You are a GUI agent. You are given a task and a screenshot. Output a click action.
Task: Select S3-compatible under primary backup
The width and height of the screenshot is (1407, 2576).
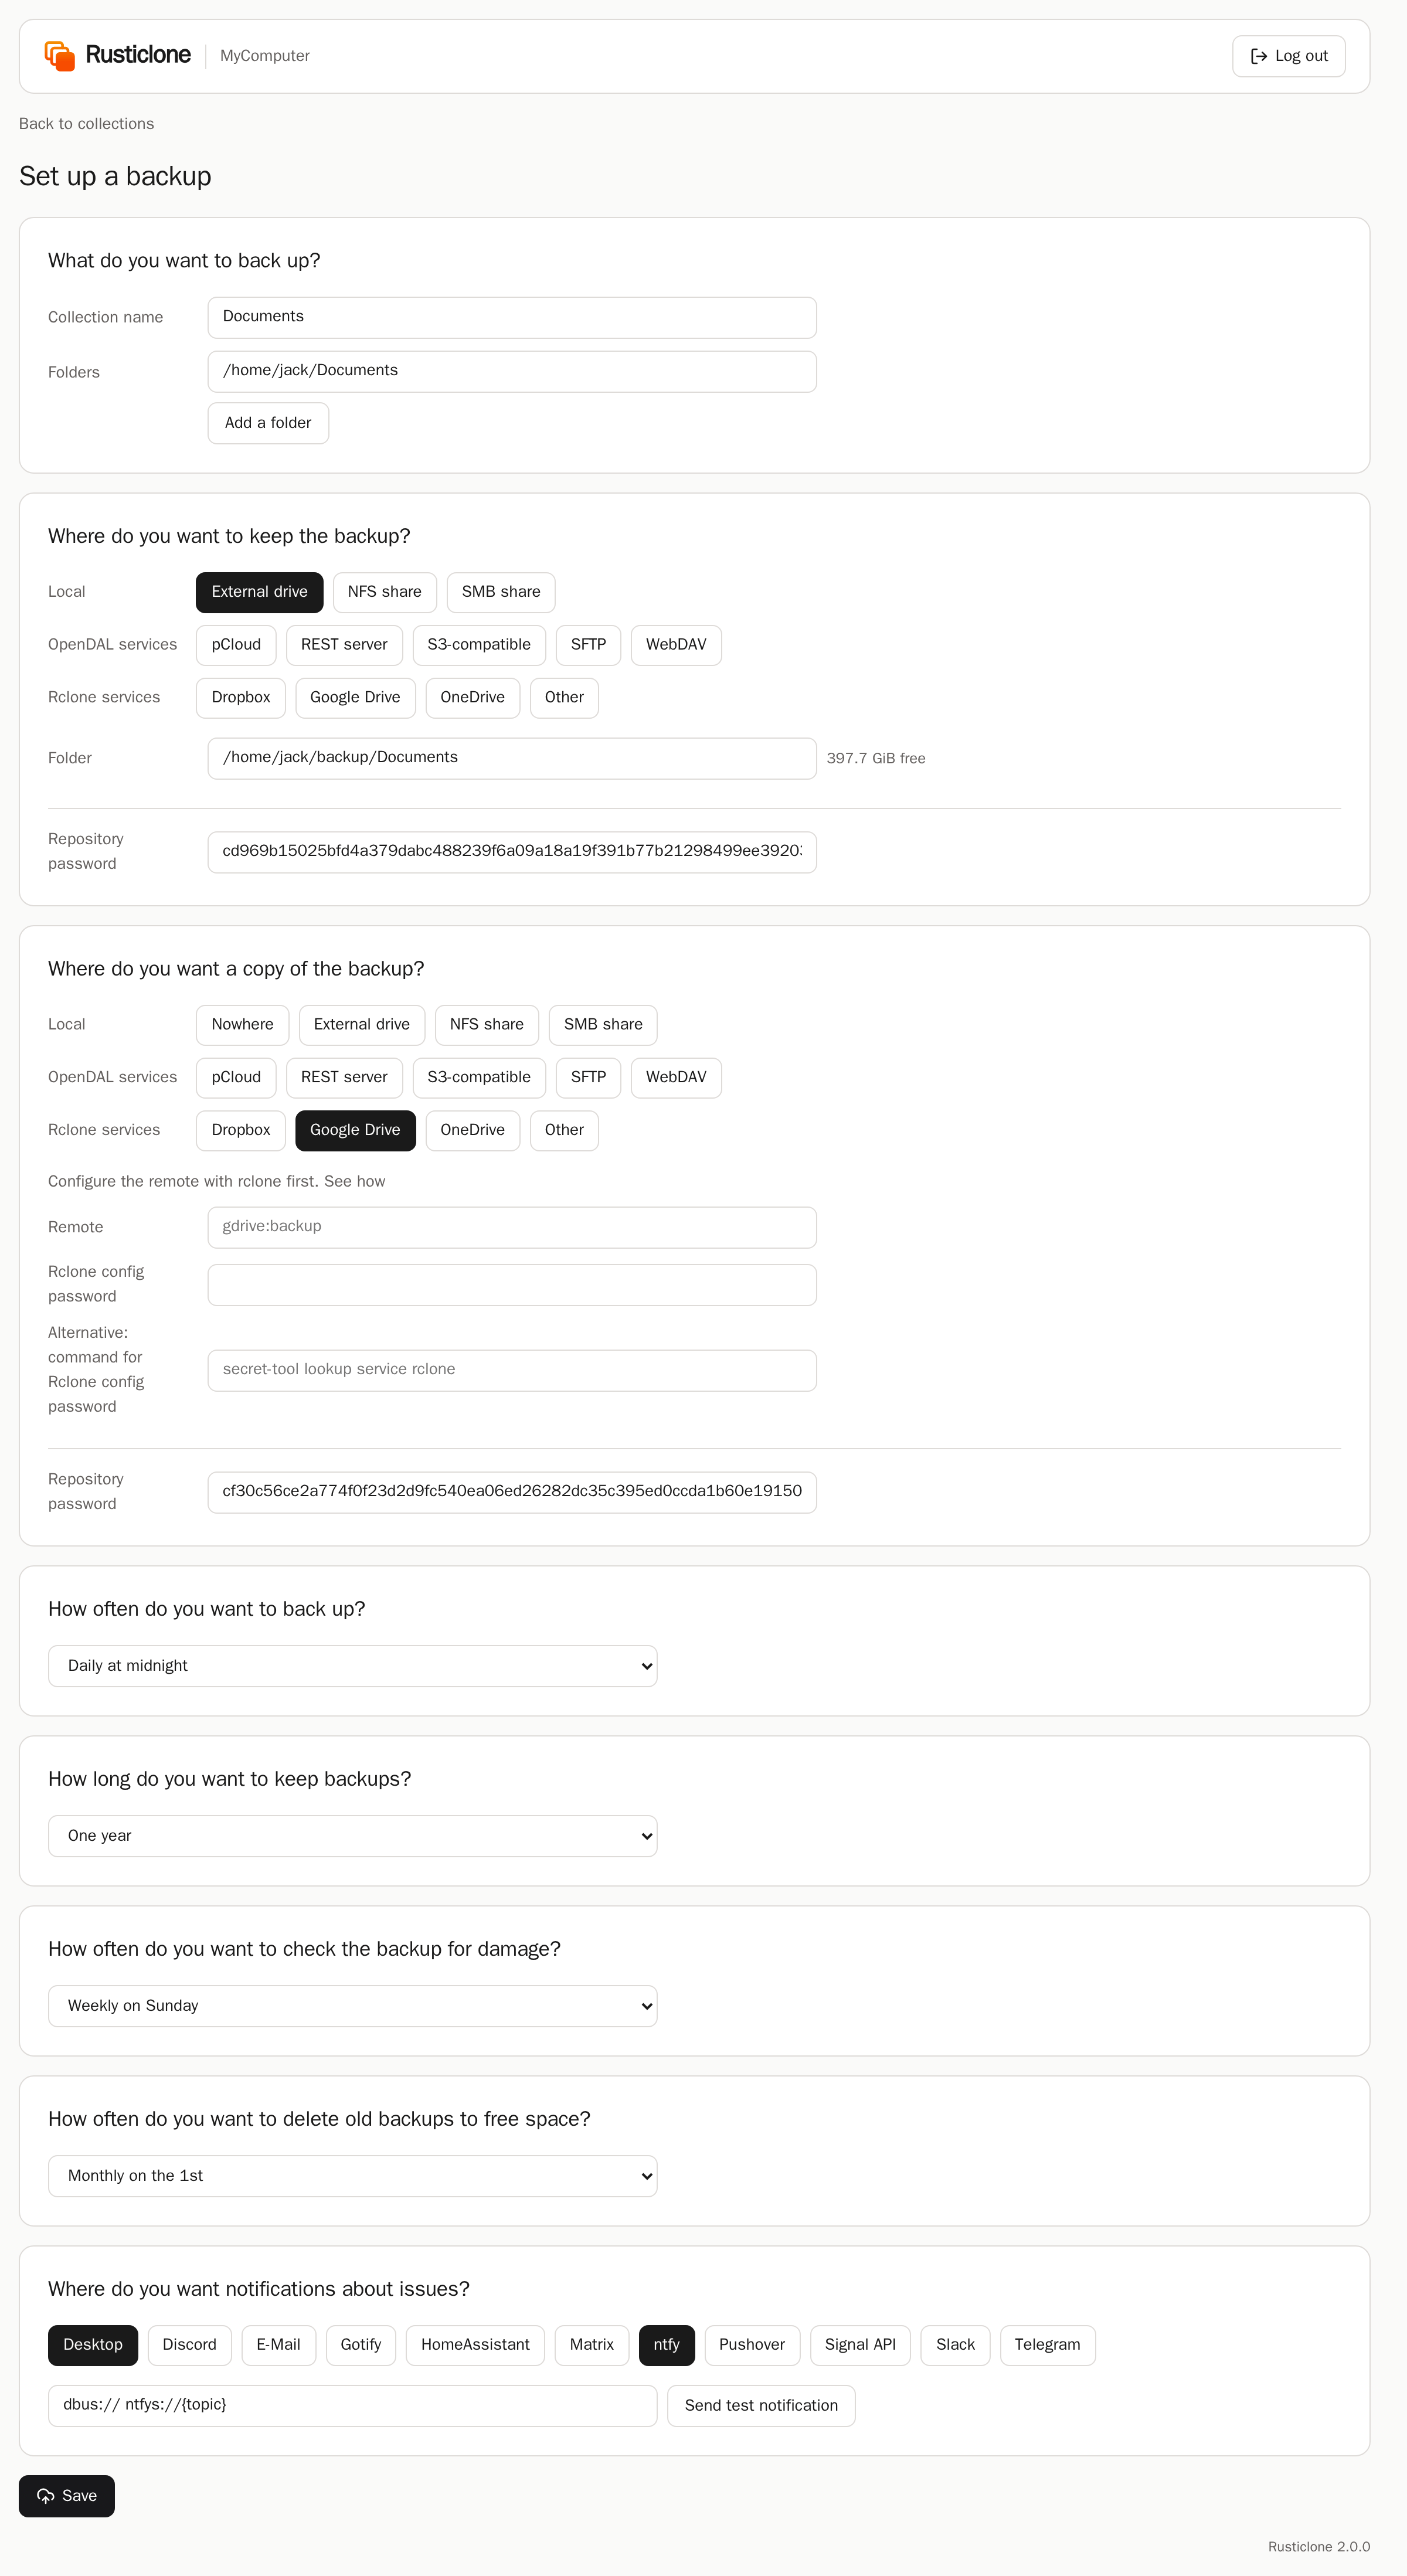pyautogui.click(x=479, y=645)
